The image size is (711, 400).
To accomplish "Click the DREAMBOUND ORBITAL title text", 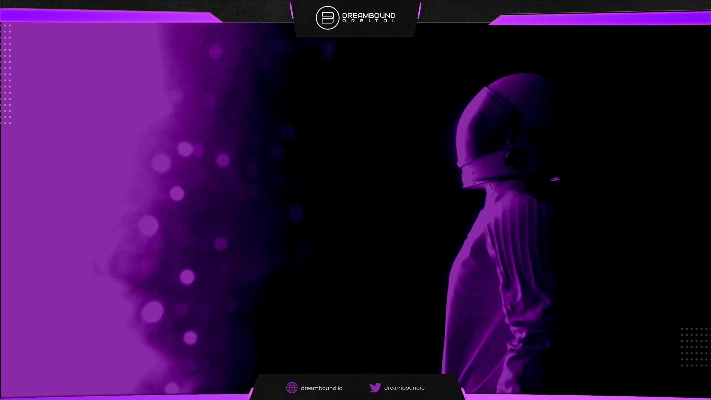I will click(x=369, y=17).
